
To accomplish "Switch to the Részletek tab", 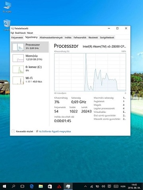I will tap(93, 38).
